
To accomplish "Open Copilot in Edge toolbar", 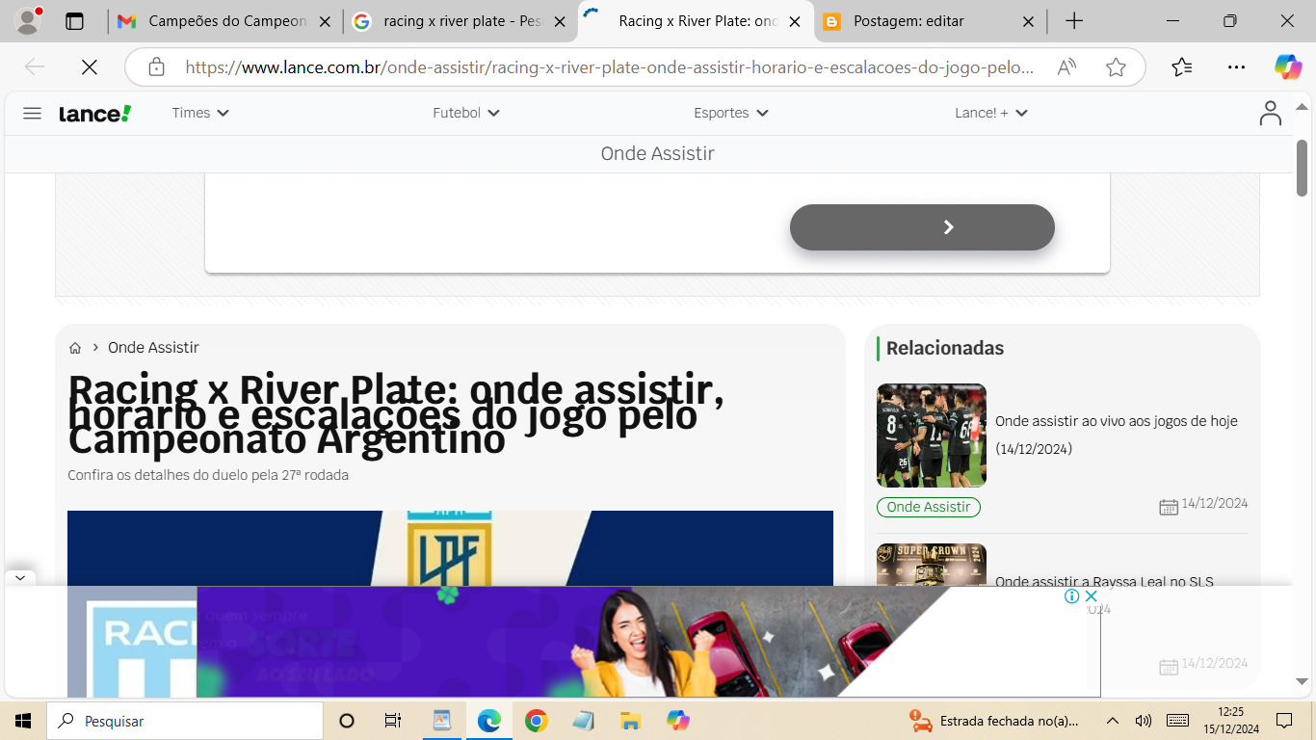I will 1288,66.
